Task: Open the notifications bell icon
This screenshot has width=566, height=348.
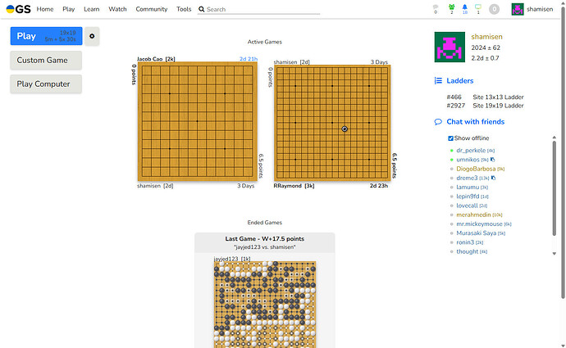Action: [x=465, y=9]
